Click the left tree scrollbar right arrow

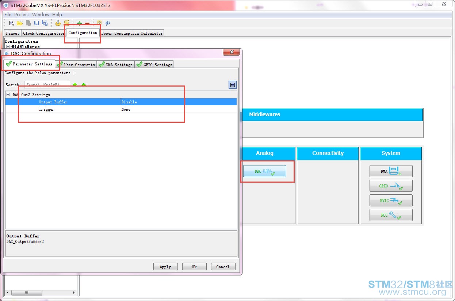point(74,293)
